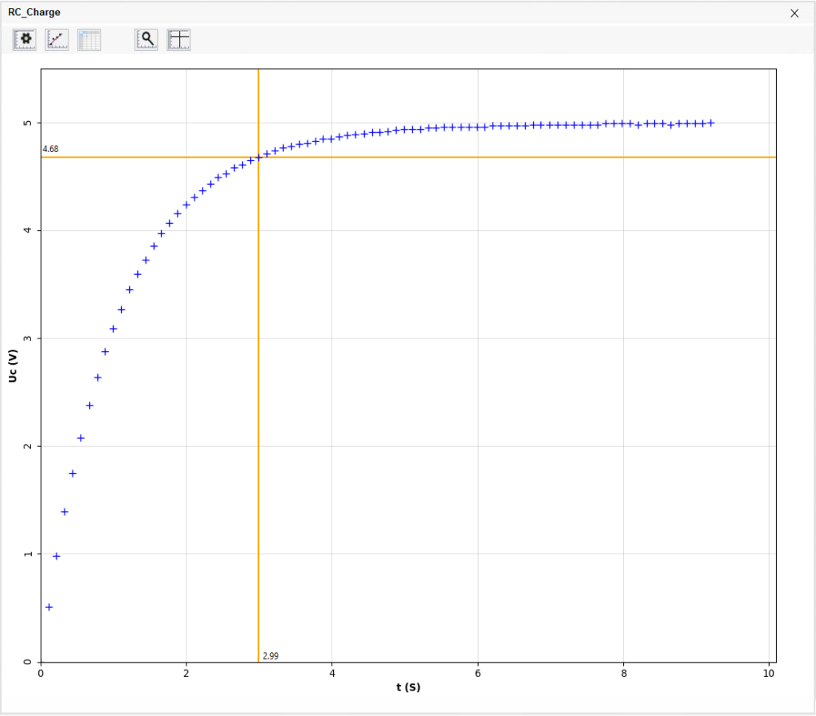Select the first data point near 0.5 V
This screenshot has width=816, height=716.
[x=49, y=607]
